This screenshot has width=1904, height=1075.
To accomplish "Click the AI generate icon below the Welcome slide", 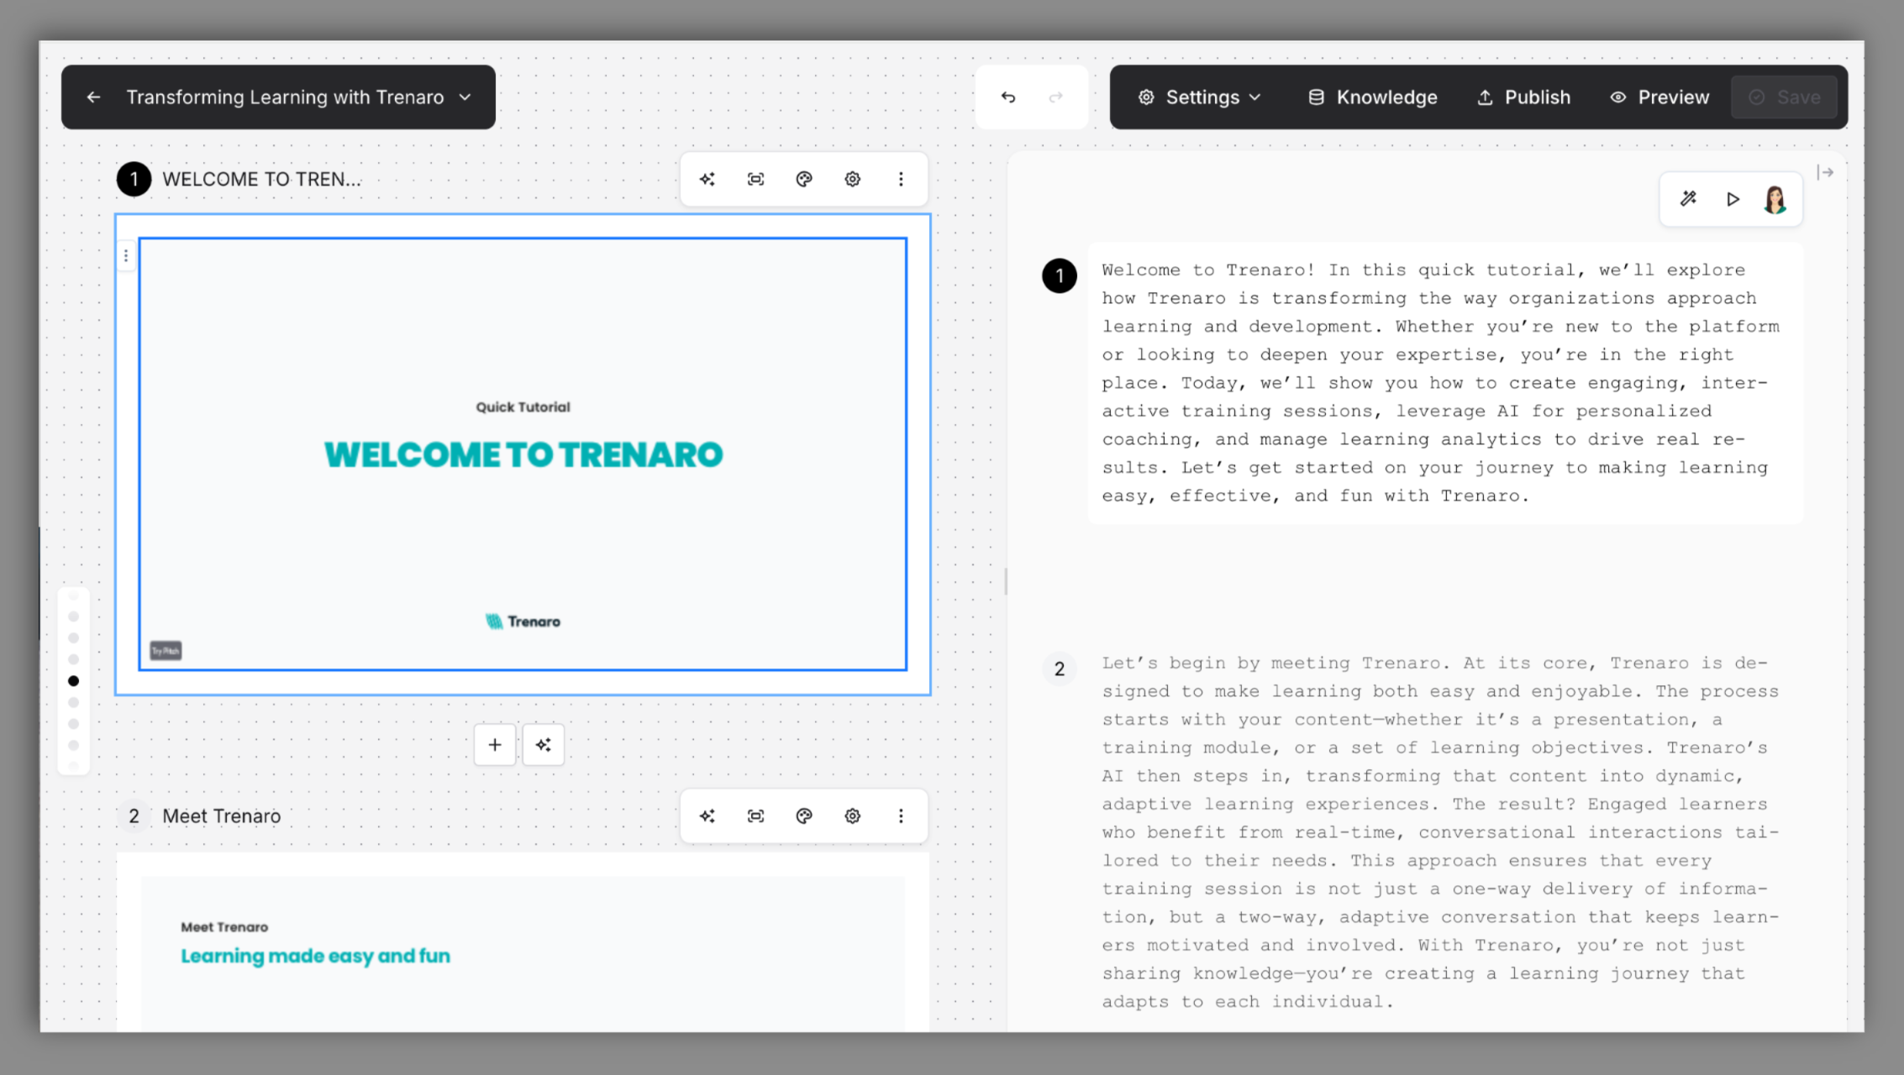I will click(543, 744).
